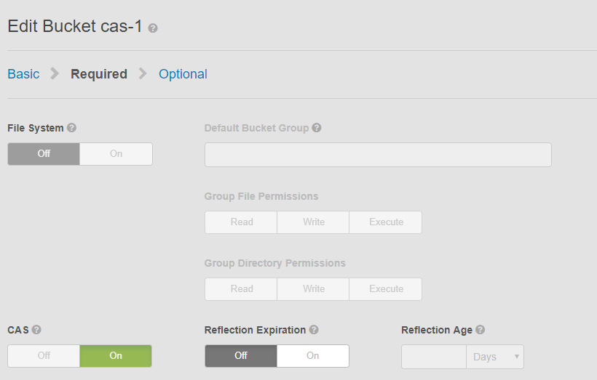Click Reflection Age help icon
The height and width of the screenshot is (380, 597).
[x=481, y=330]
